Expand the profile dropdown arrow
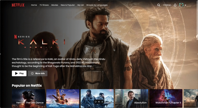The height and width of the screenshot is (108, 198). click(185, 5)
